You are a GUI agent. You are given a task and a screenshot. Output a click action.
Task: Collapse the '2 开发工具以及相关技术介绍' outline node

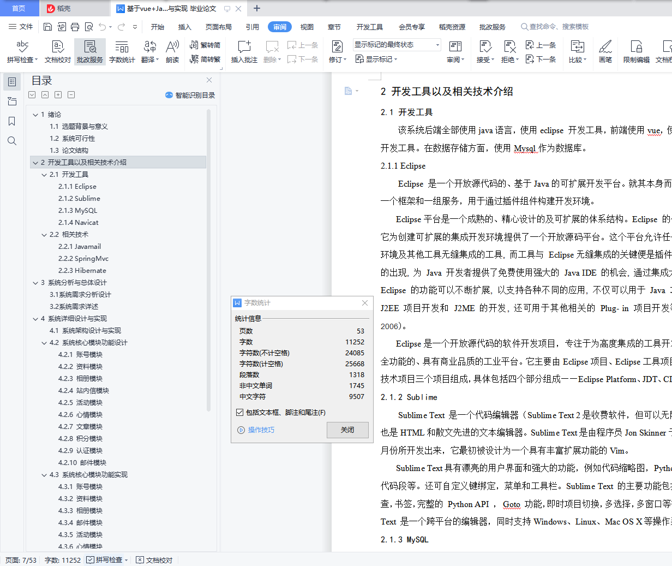(35, 163)
